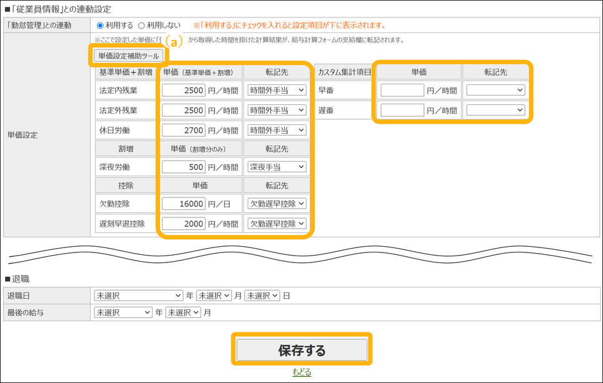
Task: Open the 最後の給与 month dropdown
Action: coord(183,312)
